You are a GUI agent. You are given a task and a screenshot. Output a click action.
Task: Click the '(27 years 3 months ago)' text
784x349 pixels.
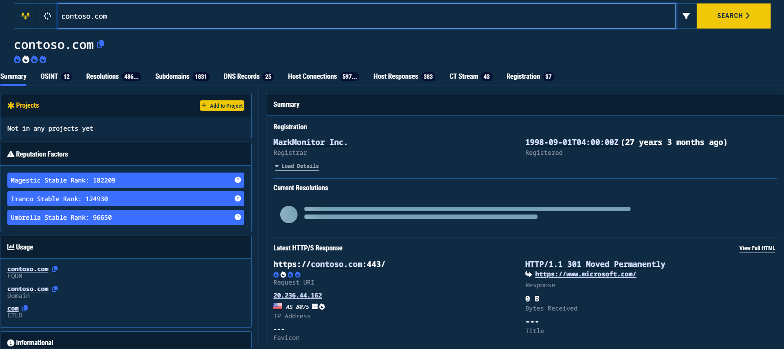[674, 142]
